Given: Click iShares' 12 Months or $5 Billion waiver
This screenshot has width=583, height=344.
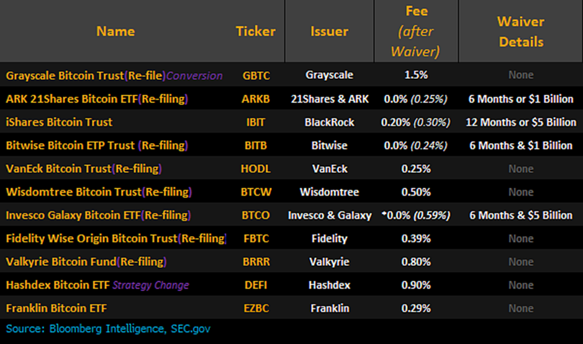Looking at the screenshot, I should 520,122.
